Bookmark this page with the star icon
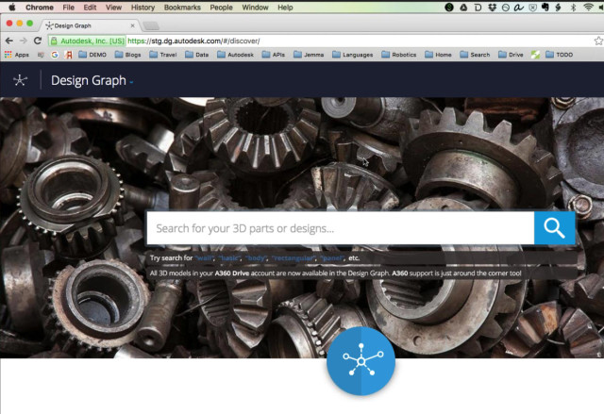 (598, 41)
